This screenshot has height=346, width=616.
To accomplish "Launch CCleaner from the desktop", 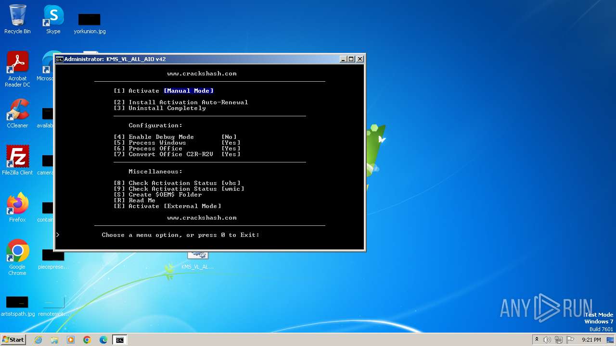I will pyautogui.click(x=17, y=113).
